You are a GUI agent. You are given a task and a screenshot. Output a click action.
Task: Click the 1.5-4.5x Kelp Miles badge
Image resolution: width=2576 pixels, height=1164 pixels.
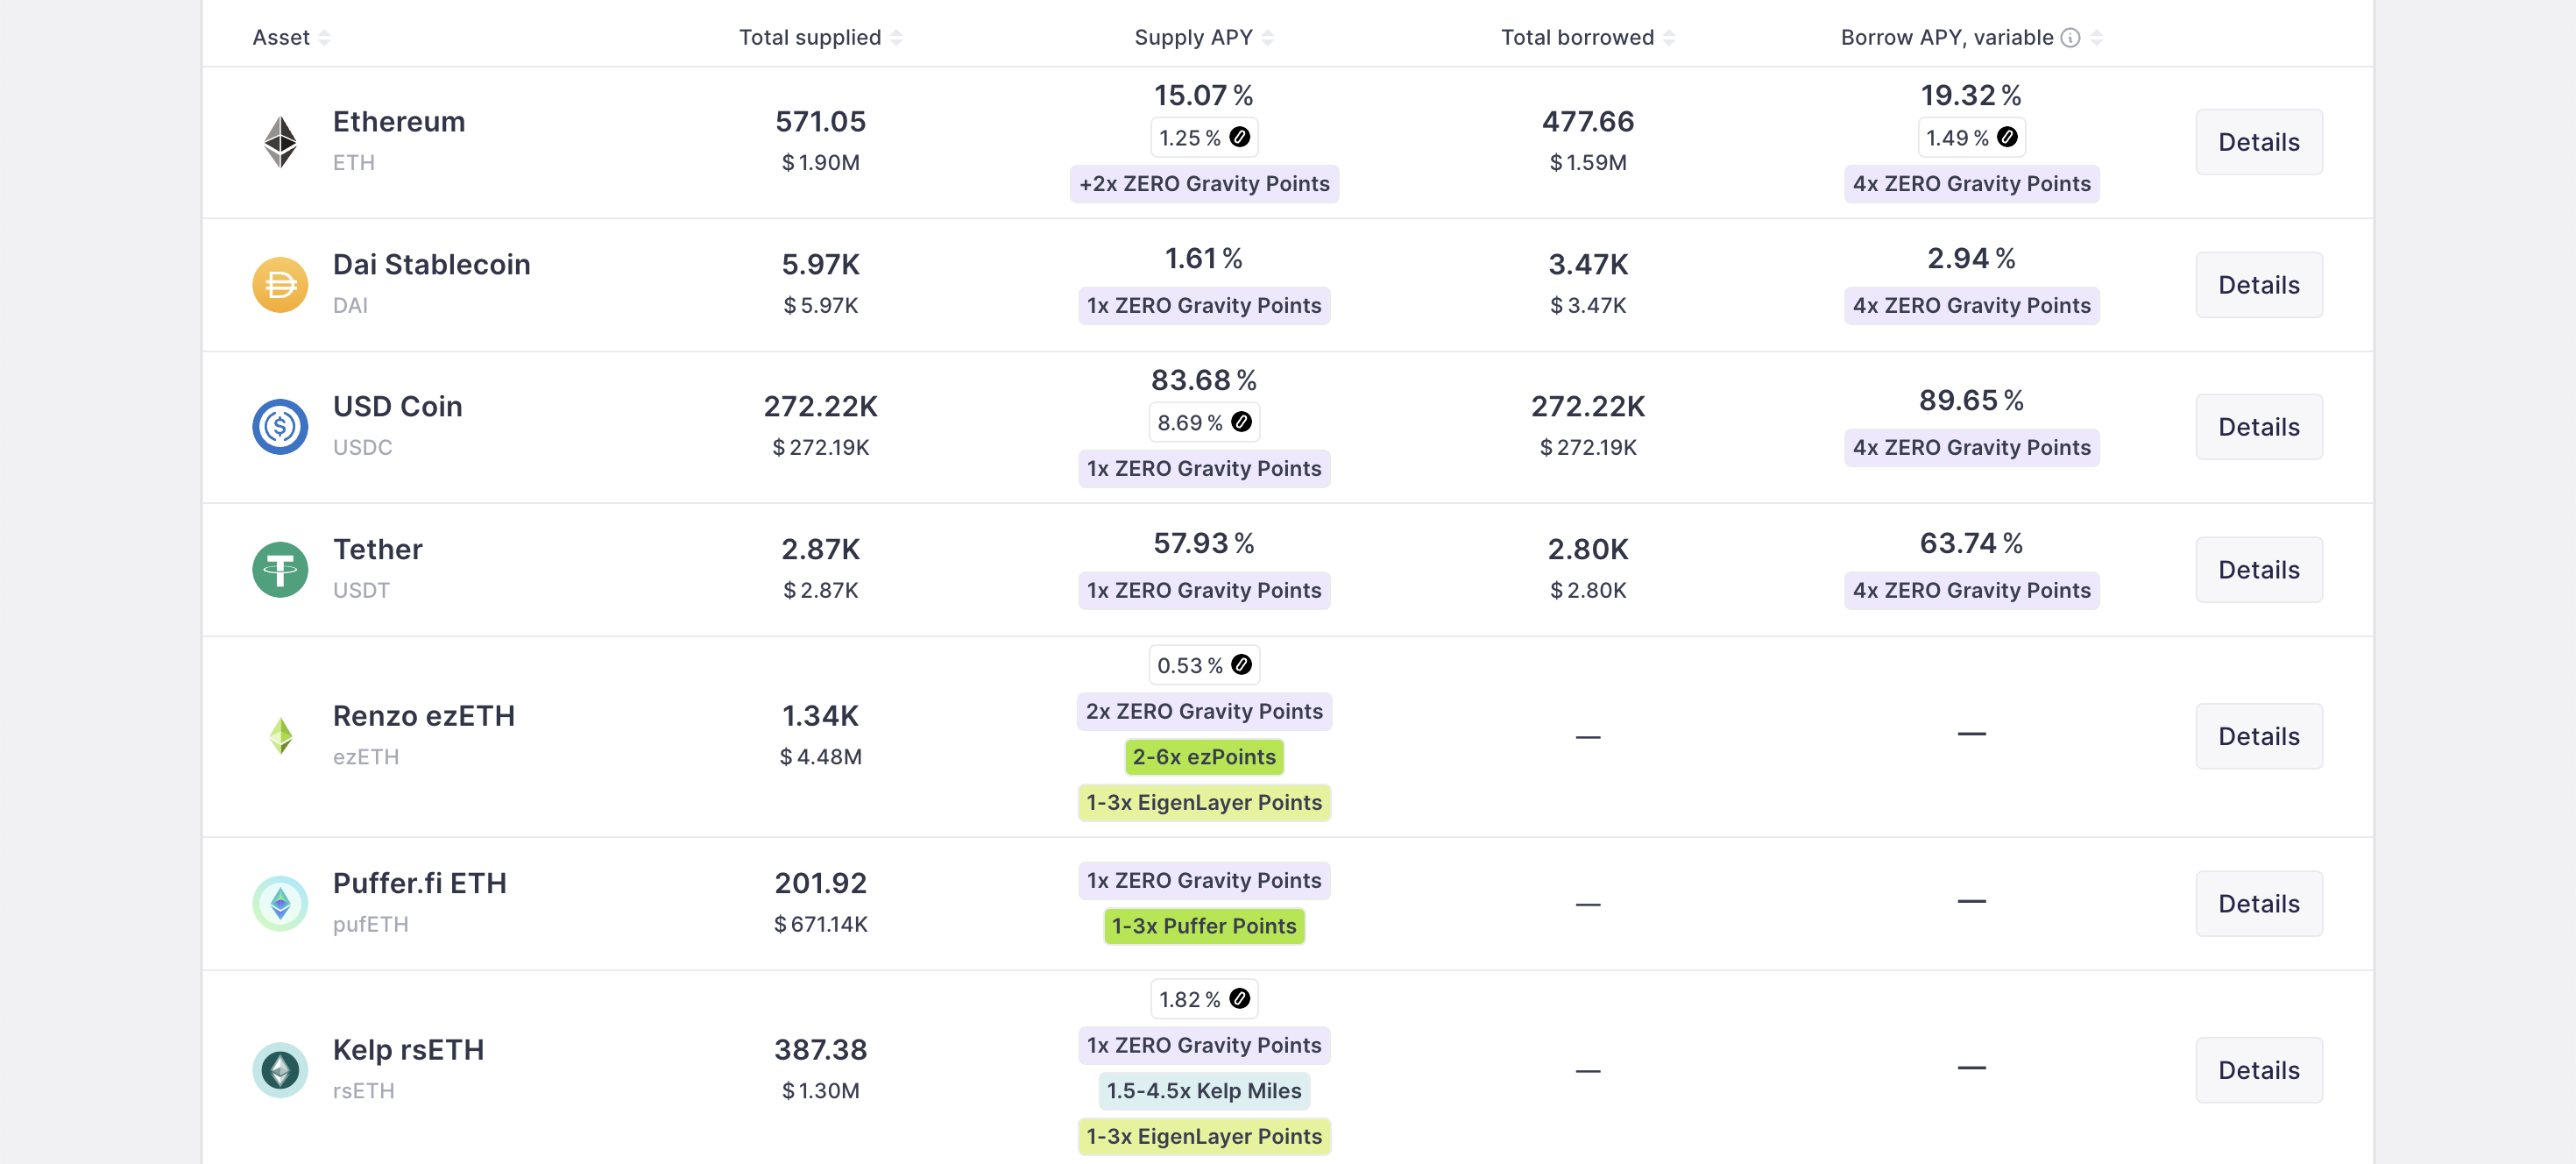(1204, 1091)
